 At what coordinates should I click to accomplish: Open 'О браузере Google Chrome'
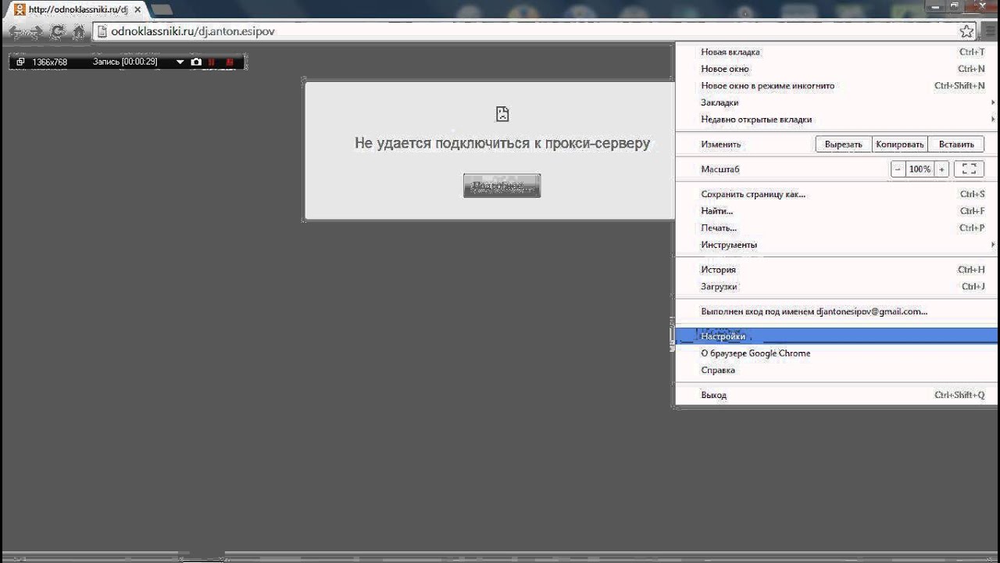click(x=836, y=353)
